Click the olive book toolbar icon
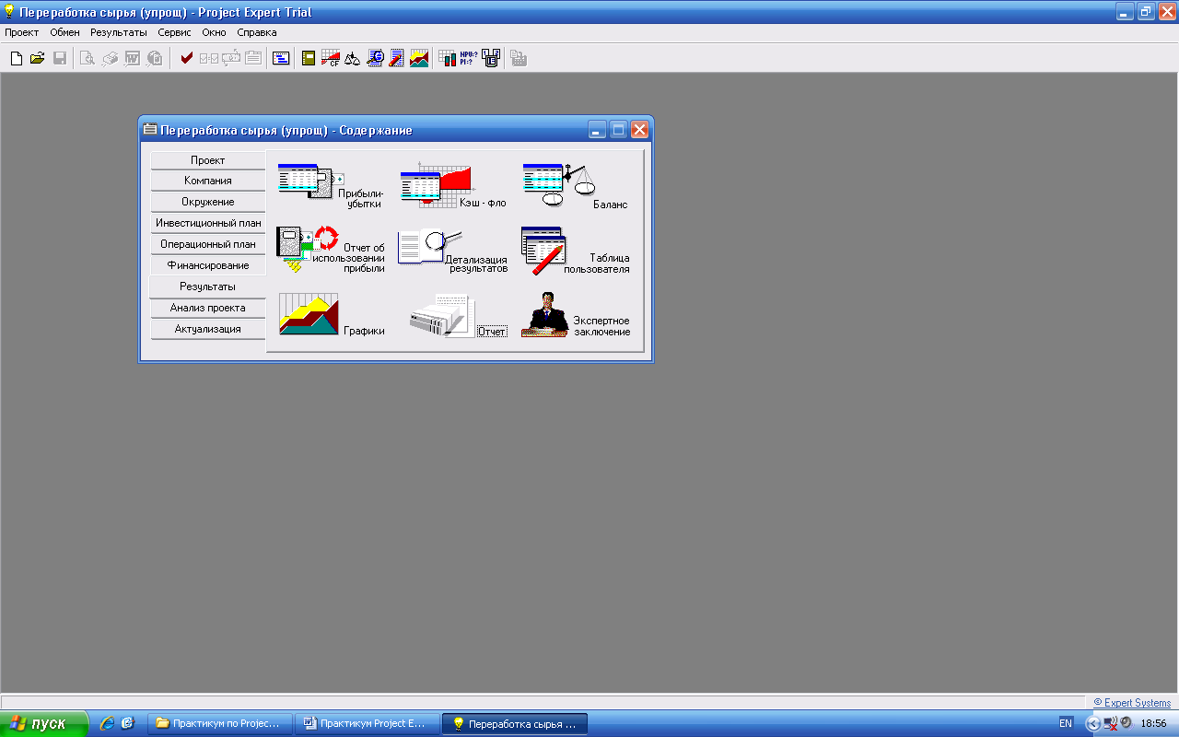This screenshot has height=737, width=1179. 309,58
